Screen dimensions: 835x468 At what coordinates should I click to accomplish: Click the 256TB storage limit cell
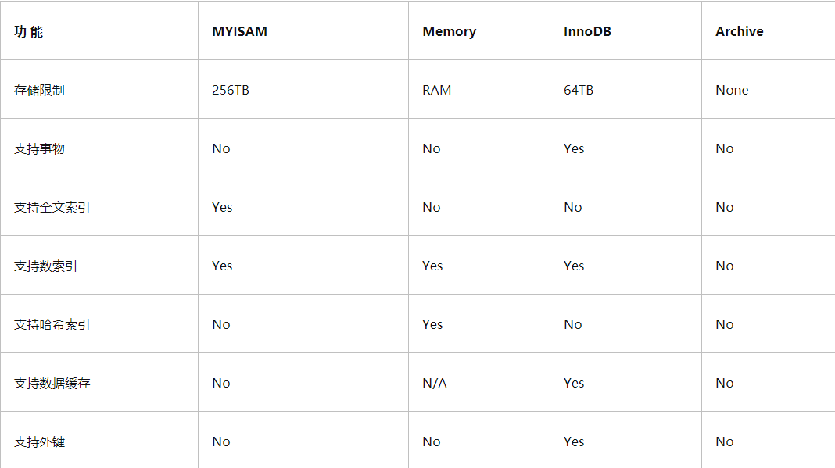coord(231,90)
